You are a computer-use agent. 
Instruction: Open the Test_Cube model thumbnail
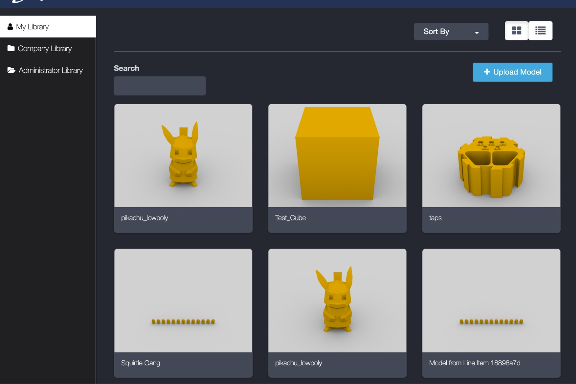click(337, 156)
